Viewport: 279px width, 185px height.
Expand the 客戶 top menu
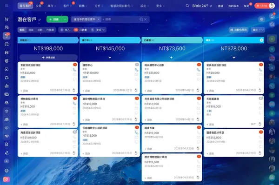pos(67,6)
